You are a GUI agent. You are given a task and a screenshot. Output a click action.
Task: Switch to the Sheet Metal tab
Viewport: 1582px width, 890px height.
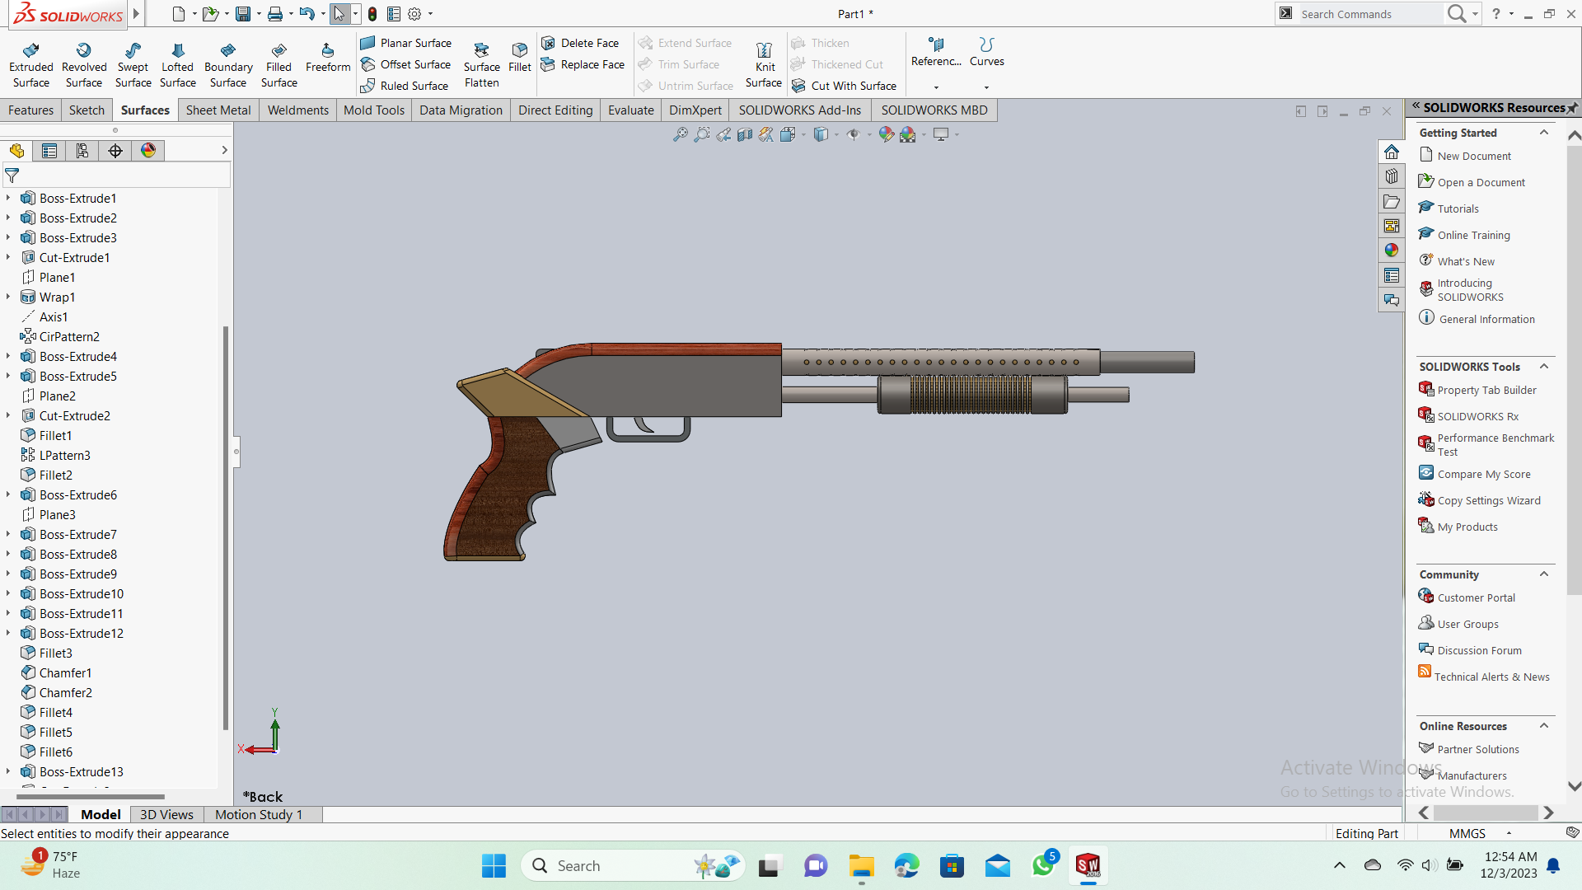[218, 110]
